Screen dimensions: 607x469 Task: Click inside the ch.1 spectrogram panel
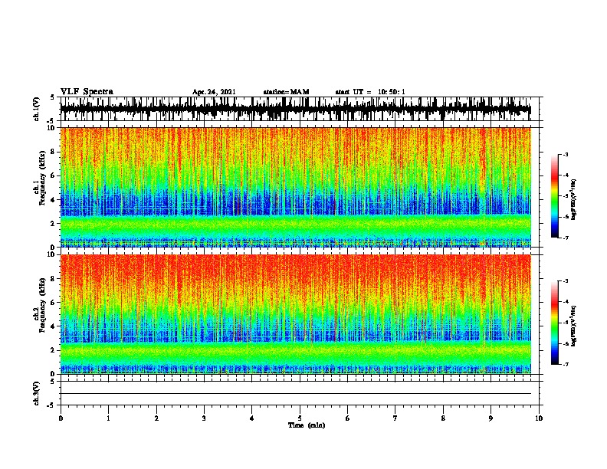coord(295,187)
